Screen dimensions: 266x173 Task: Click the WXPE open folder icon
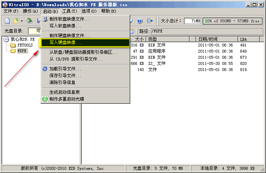coord(13,51)
